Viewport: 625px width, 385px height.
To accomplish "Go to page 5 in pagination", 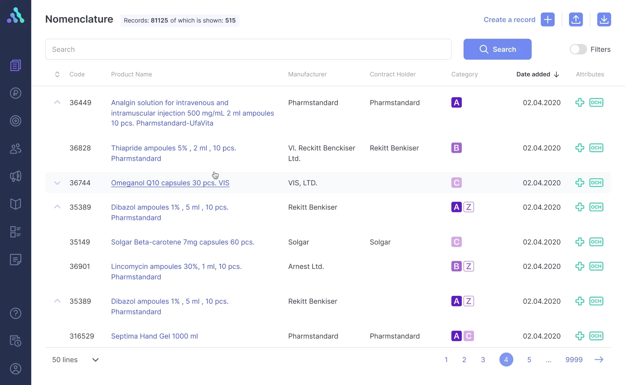I will 529,360.
